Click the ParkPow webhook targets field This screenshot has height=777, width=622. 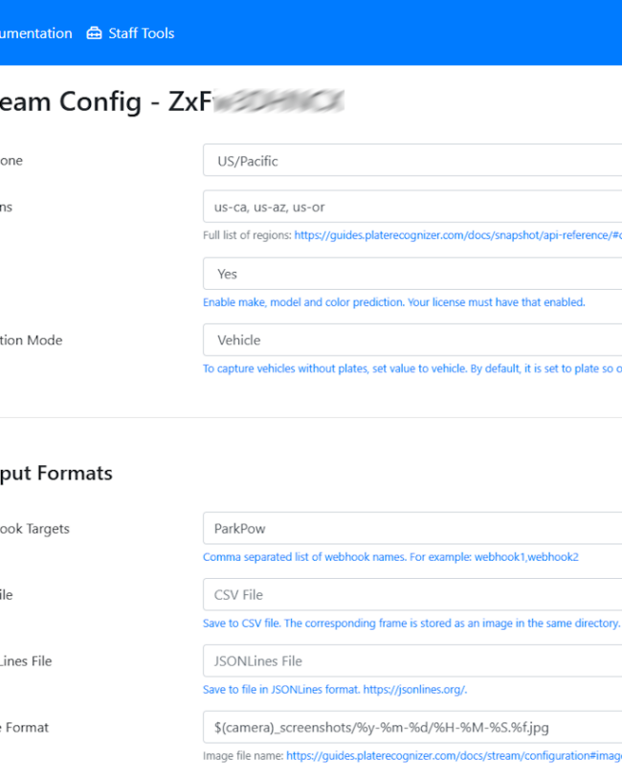coord(412,528)
